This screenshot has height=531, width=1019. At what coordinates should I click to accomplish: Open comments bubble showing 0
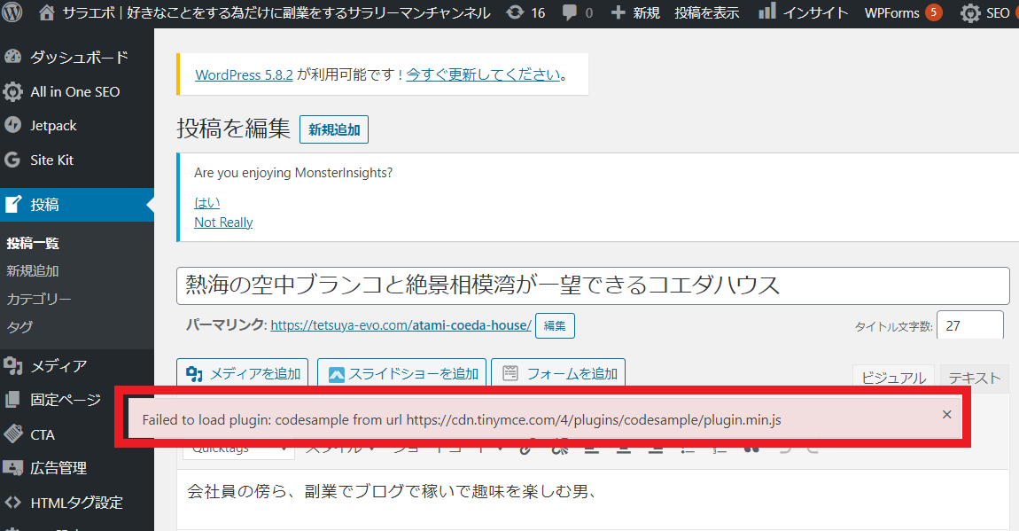(x=578, y=12)
